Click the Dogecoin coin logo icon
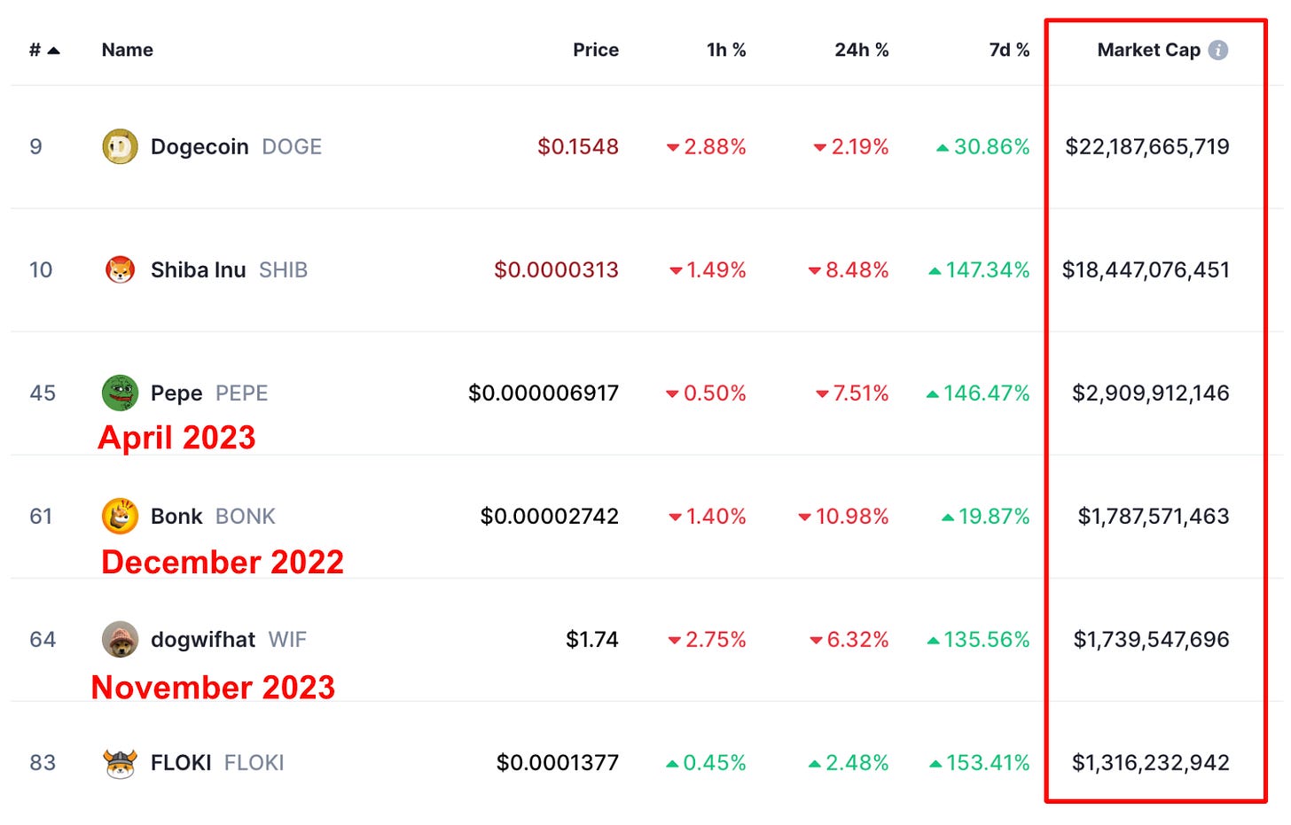Viewport: 1291px width, 825px height. point(120,146)
